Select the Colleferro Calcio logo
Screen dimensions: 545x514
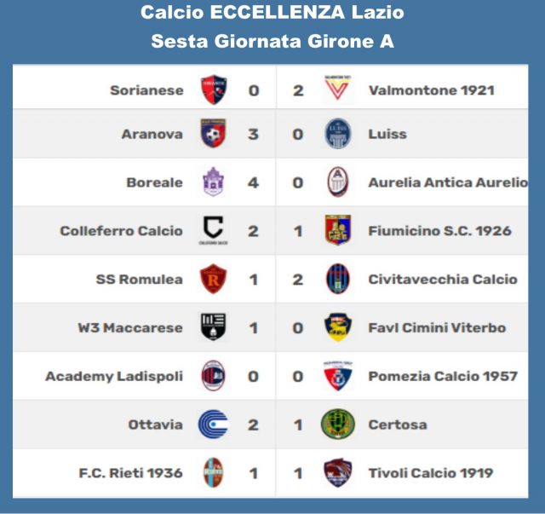213,229
